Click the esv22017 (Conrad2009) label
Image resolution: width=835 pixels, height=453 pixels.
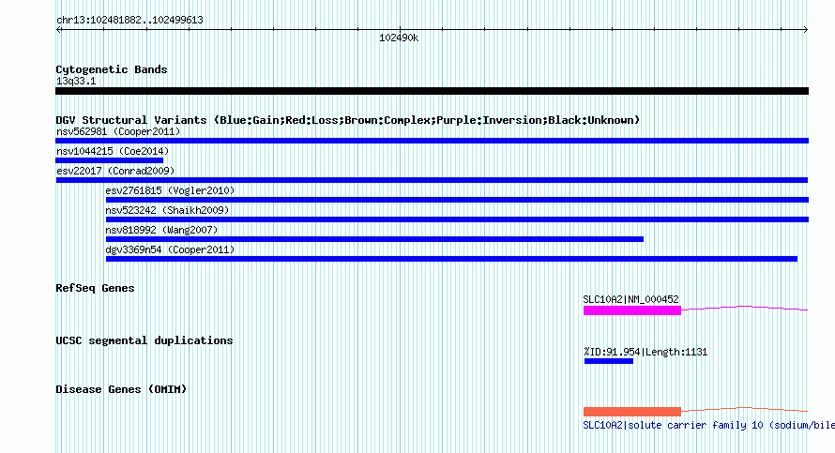point(115,171)
